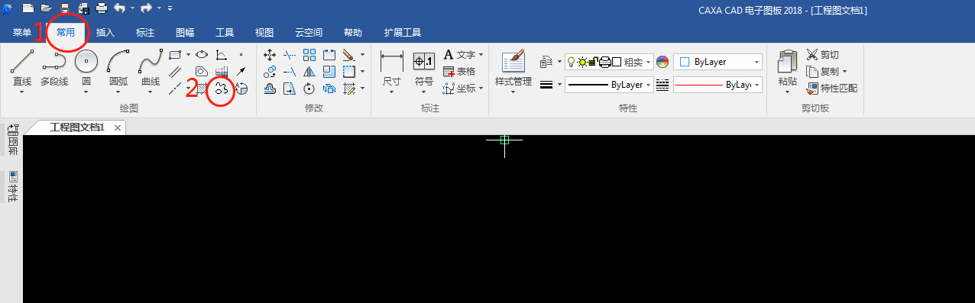Switch to the 扩展工具 ribbon tab
The image size is (975, 303).
(x=402, y=33)
